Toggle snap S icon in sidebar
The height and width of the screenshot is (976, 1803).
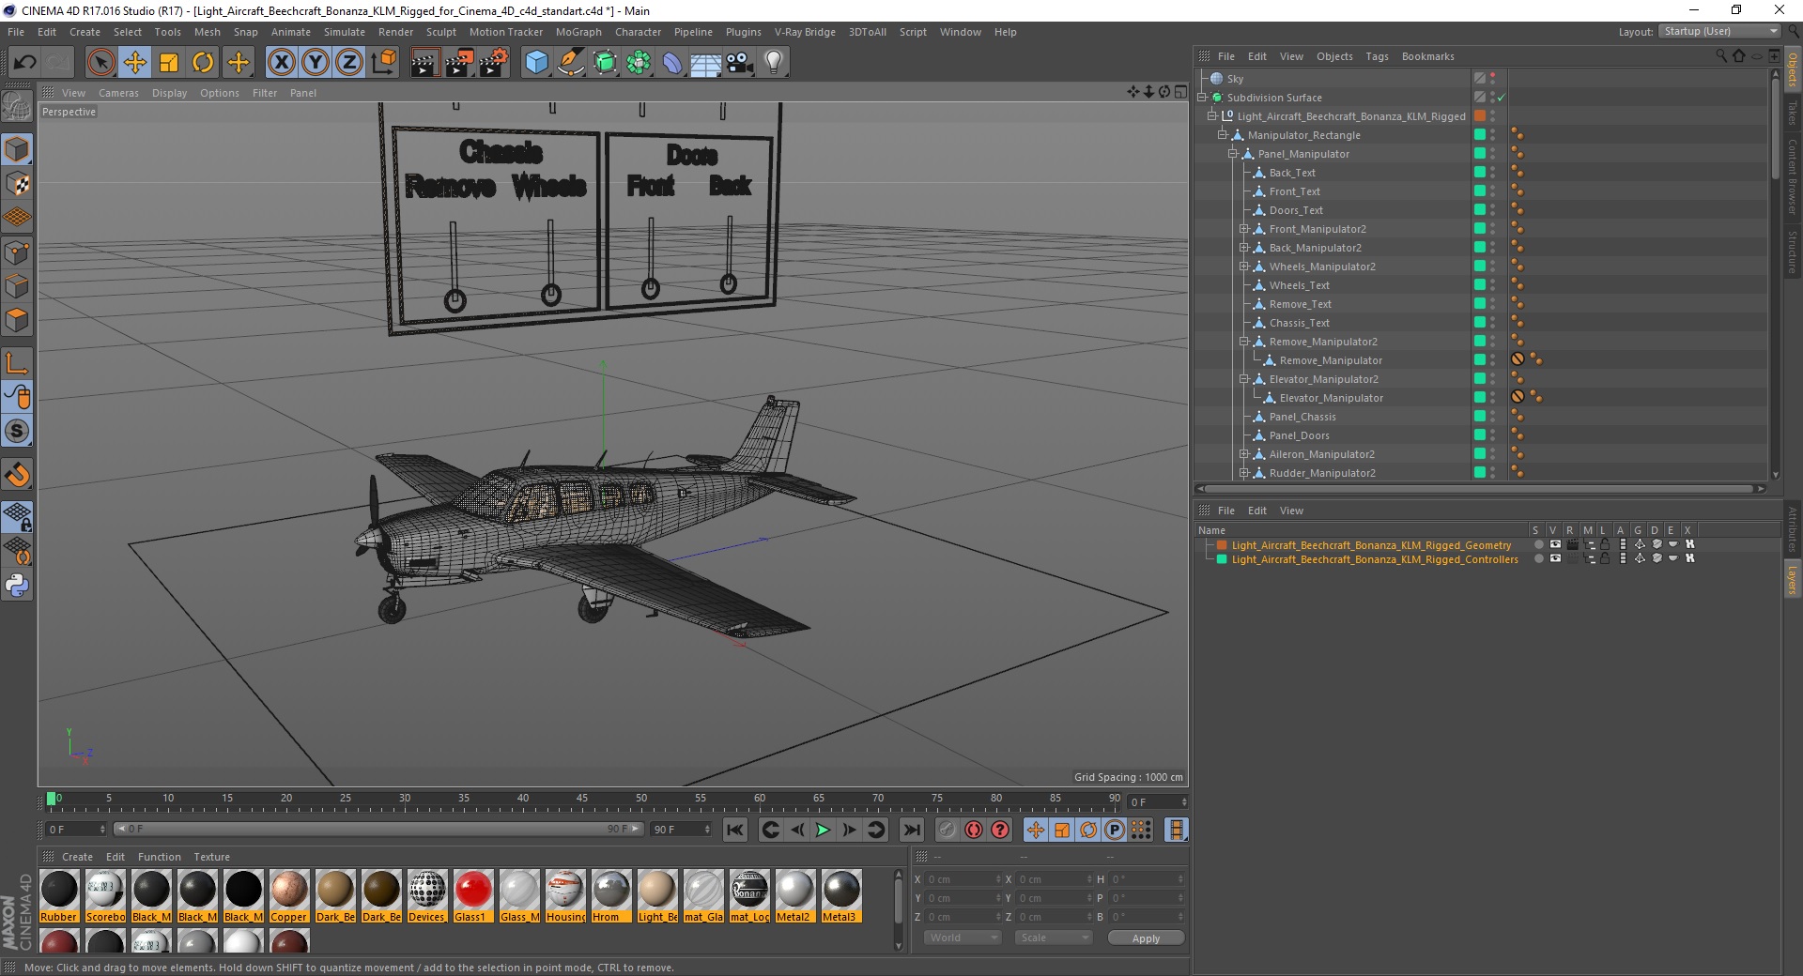[17, 432]
